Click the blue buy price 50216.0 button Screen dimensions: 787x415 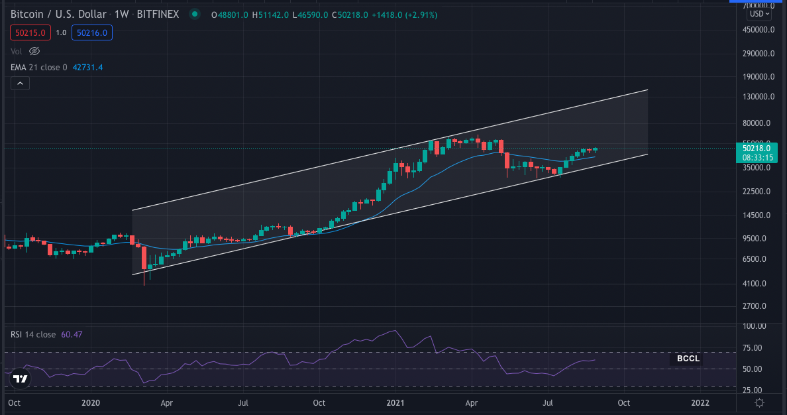(x=93, y=32)
